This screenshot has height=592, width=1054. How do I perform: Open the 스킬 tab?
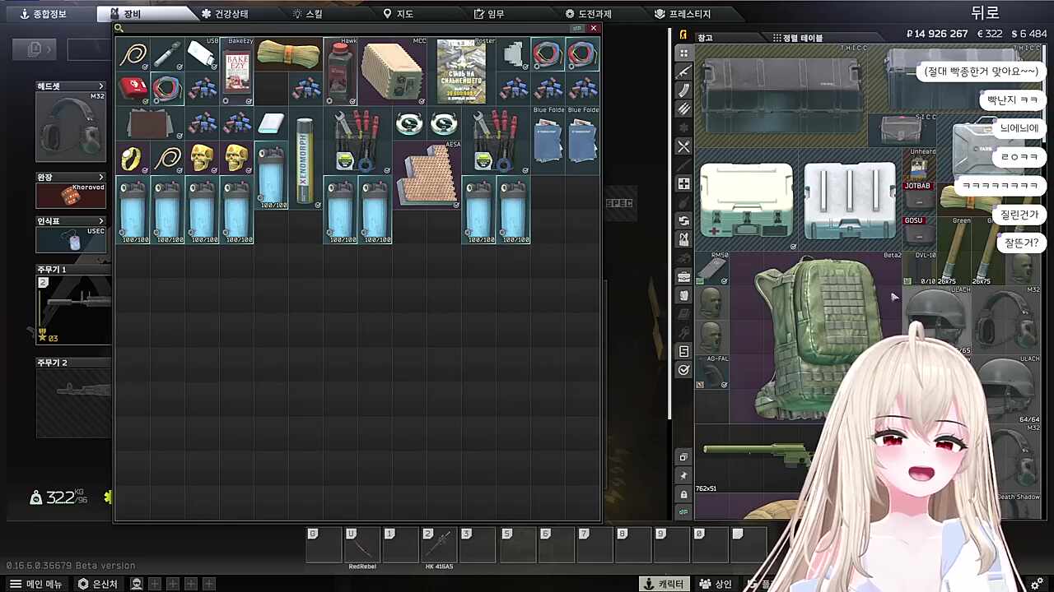point(308,14)
